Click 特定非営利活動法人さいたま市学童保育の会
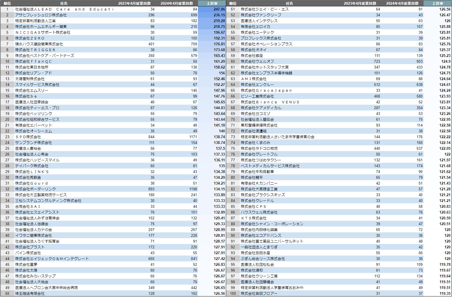 tap(278, 137)
